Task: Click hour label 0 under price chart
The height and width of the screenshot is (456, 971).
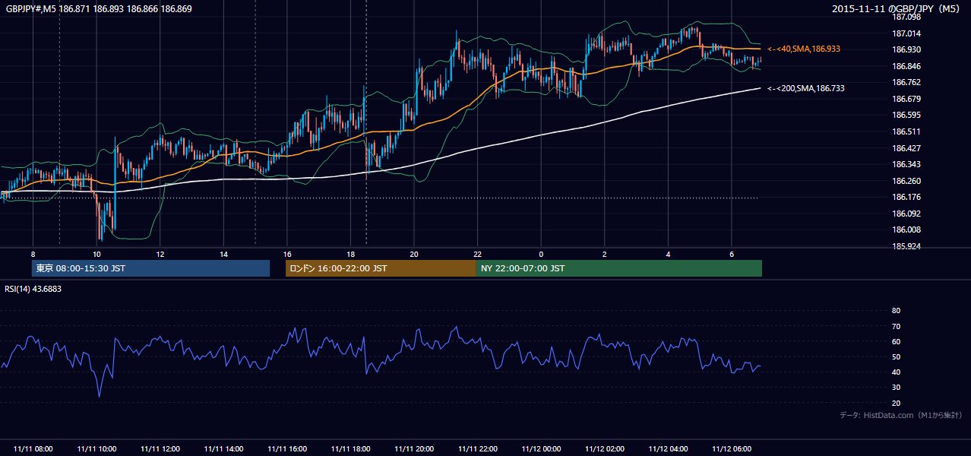Action: (541, 254)
